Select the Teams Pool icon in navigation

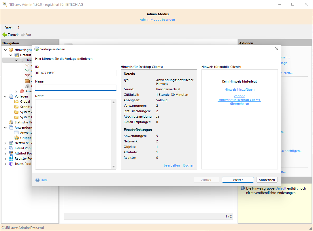point(11,164)
